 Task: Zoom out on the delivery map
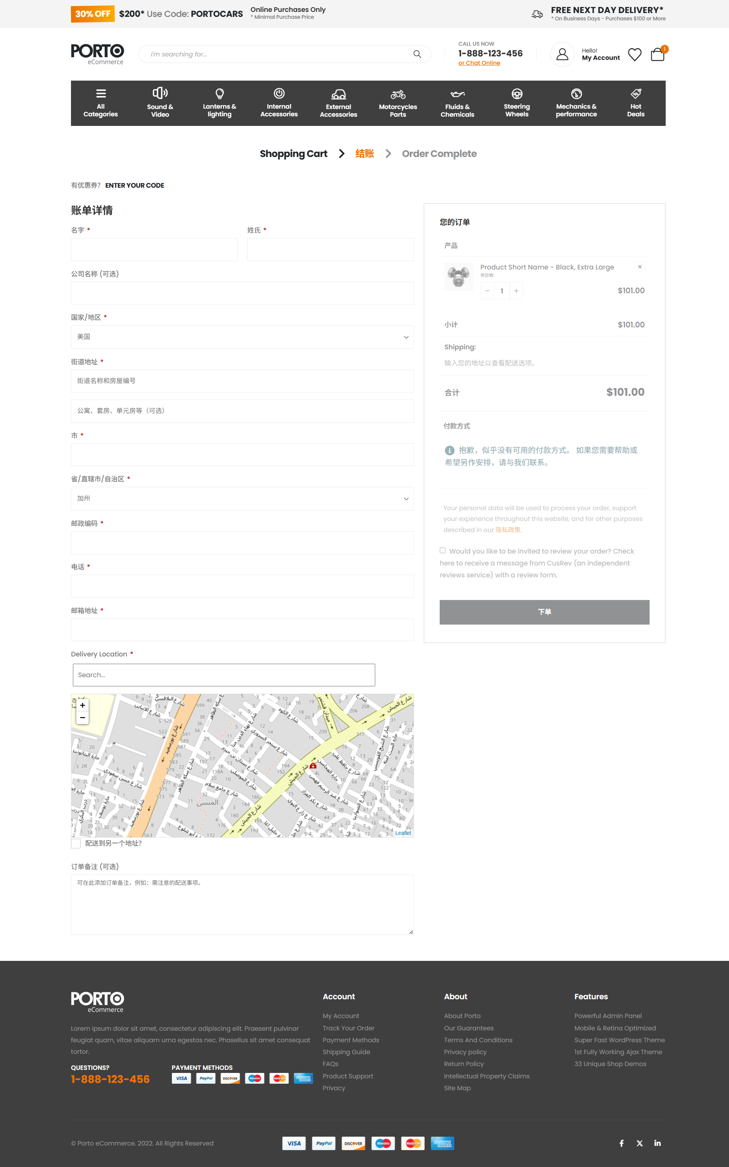[x=82, y=718]
